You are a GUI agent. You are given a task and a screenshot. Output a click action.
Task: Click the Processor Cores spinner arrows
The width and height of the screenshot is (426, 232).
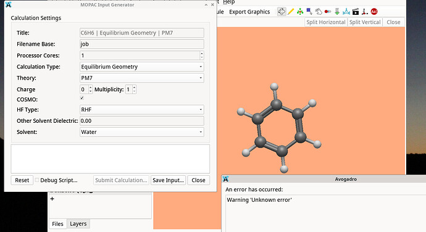pyautogui.click(x=202, y=56)
